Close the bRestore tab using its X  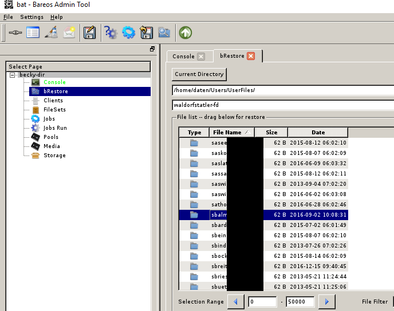click(x=251, y=56)
